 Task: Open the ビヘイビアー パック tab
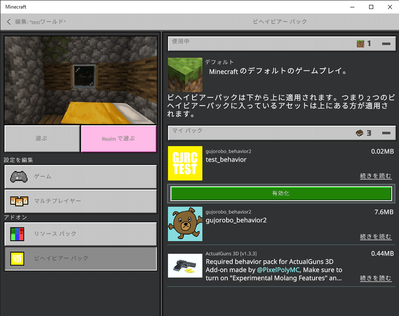click(x=81, y=259)
